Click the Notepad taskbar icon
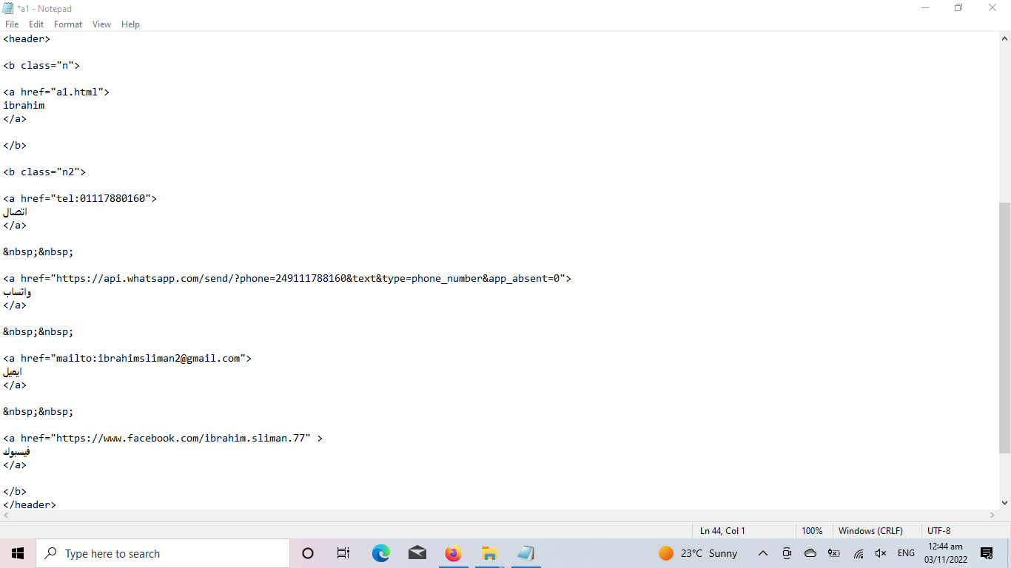Image resolution: width=1011 pixels, height=568 pixels. [525, 553]
